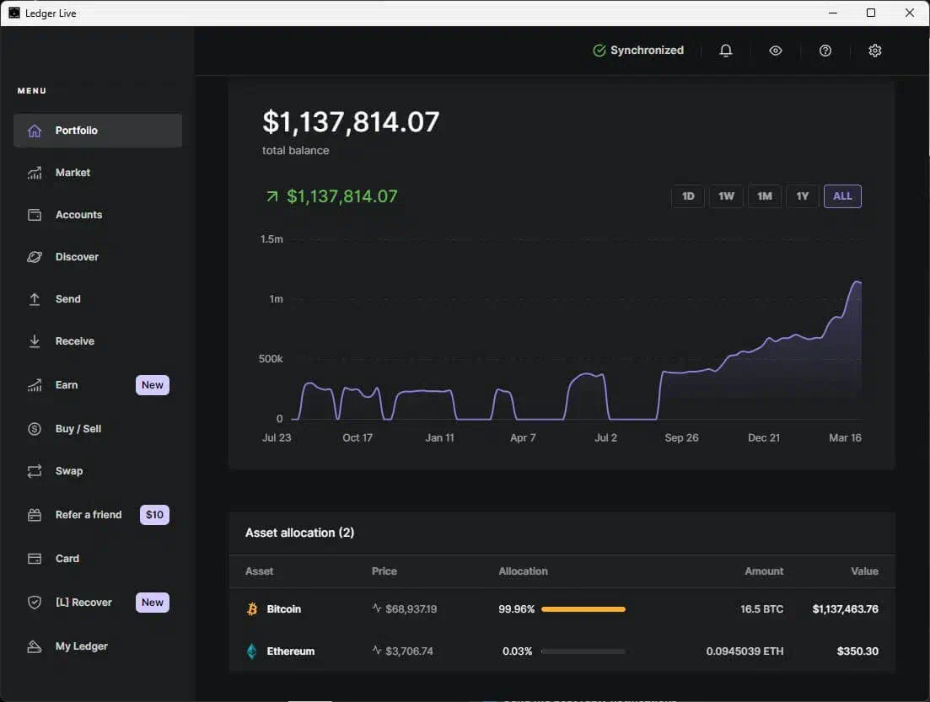Click Bitcoin allocation progress bar
The width and height of the screenshot is (930, 702).
[x=583, y=609]
